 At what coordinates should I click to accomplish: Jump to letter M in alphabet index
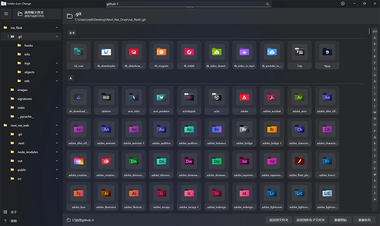(375, 112)
